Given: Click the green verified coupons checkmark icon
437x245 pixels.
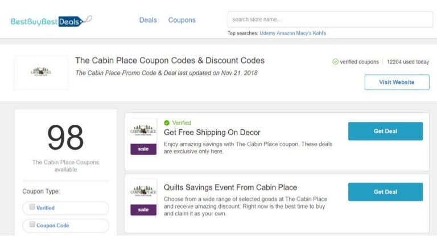Looking at the screenshot, I should [x=335, y=62].
